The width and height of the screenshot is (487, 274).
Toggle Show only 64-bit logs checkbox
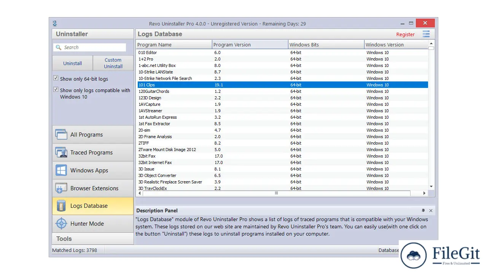pyautogui.click(x=56, y=78)
